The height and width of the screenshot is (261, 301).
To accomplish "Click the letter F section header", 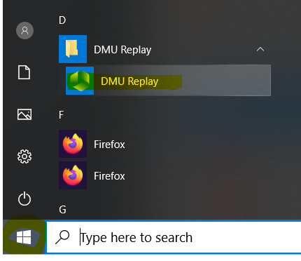I will click(x=61, y=115).
